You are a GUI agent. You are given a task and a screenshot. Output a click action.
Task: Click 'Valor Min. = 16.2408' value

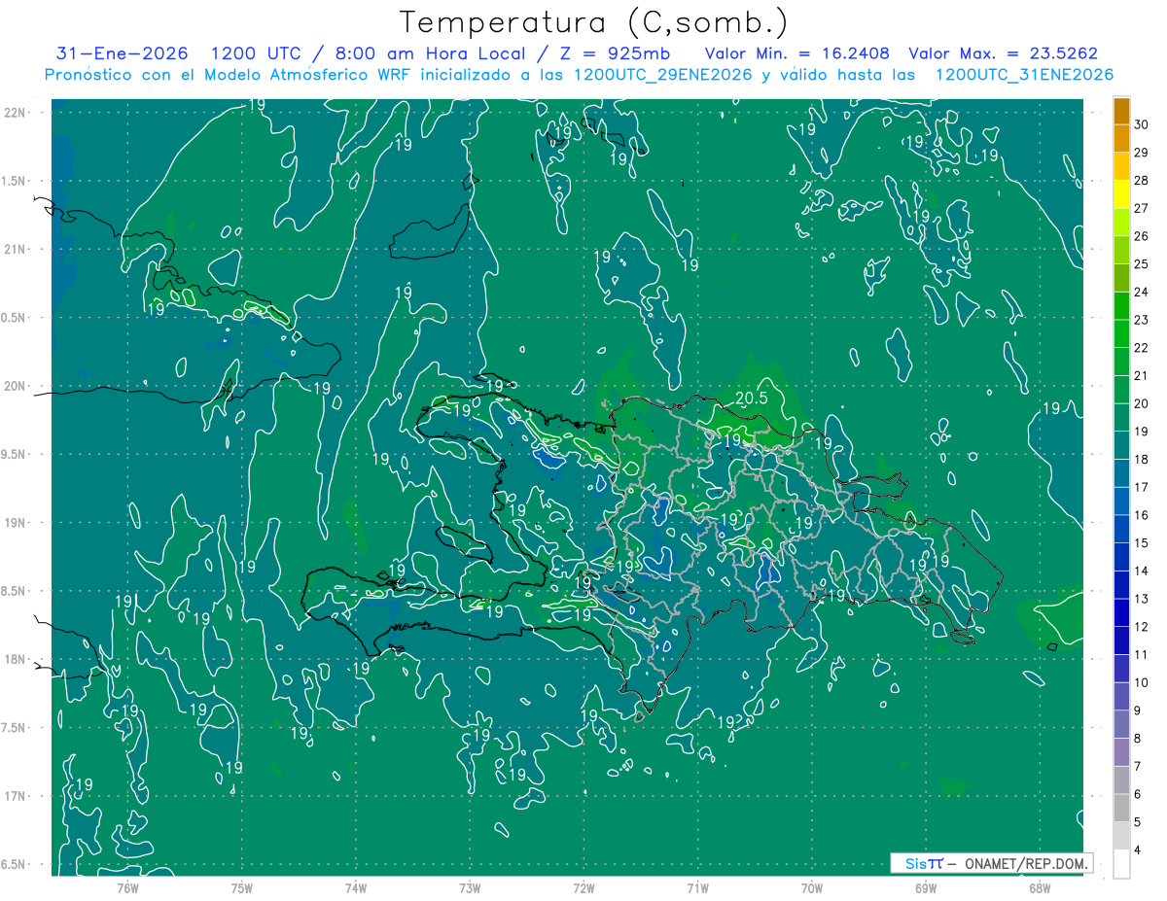pyautogui.click(x=797, y=53)
